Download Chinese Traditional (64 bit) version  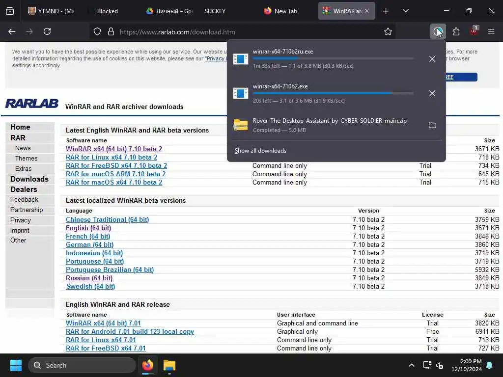(x=107, y=220)
